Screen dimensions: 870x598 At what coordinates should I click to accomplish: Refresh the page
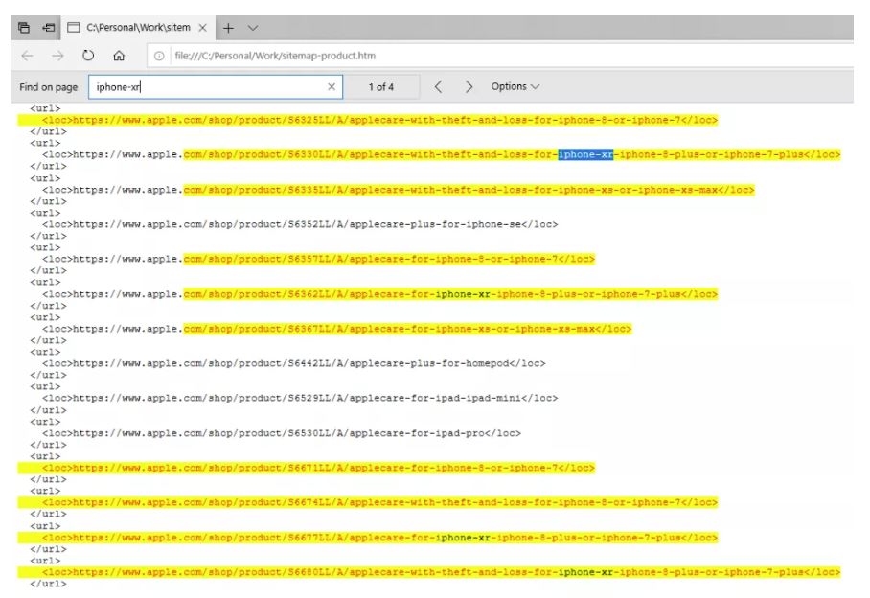click(88, 56)
